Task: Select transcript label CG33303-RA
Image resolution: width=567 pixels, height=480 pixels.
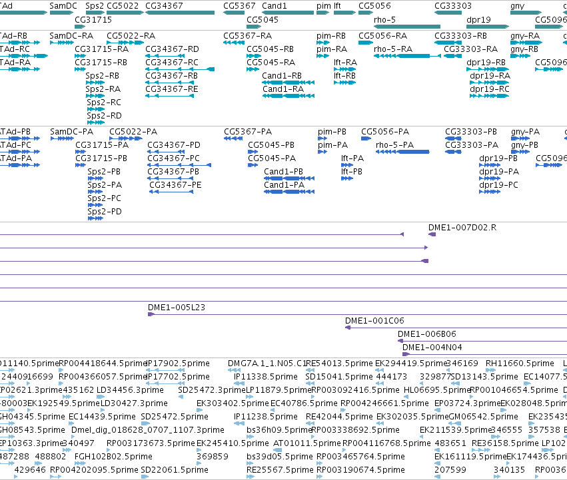Action: (471, 49)
